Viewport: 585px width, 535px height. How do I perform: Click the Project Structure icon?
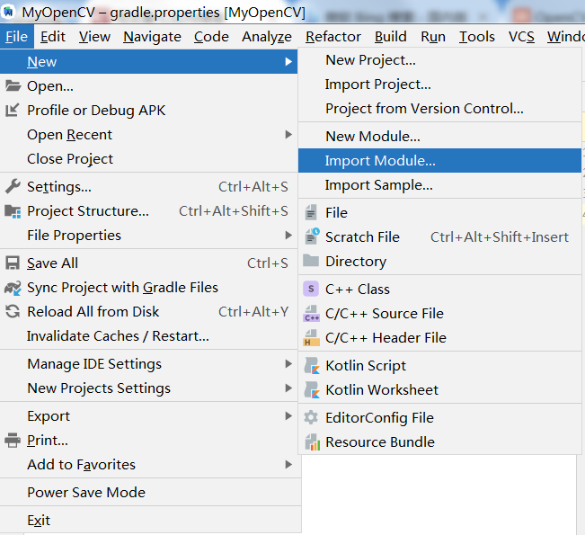tap(13, 211)
